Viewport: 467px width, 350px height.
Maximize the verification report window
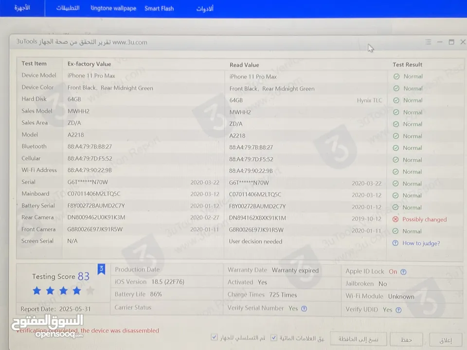[x=451, y=42]
